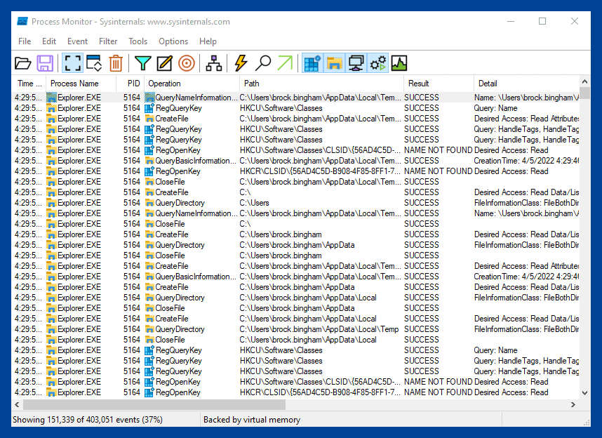This screenshot has height=438, width=602.
Task: Click the Backed by virtual memory status
Action: (252, 420)
